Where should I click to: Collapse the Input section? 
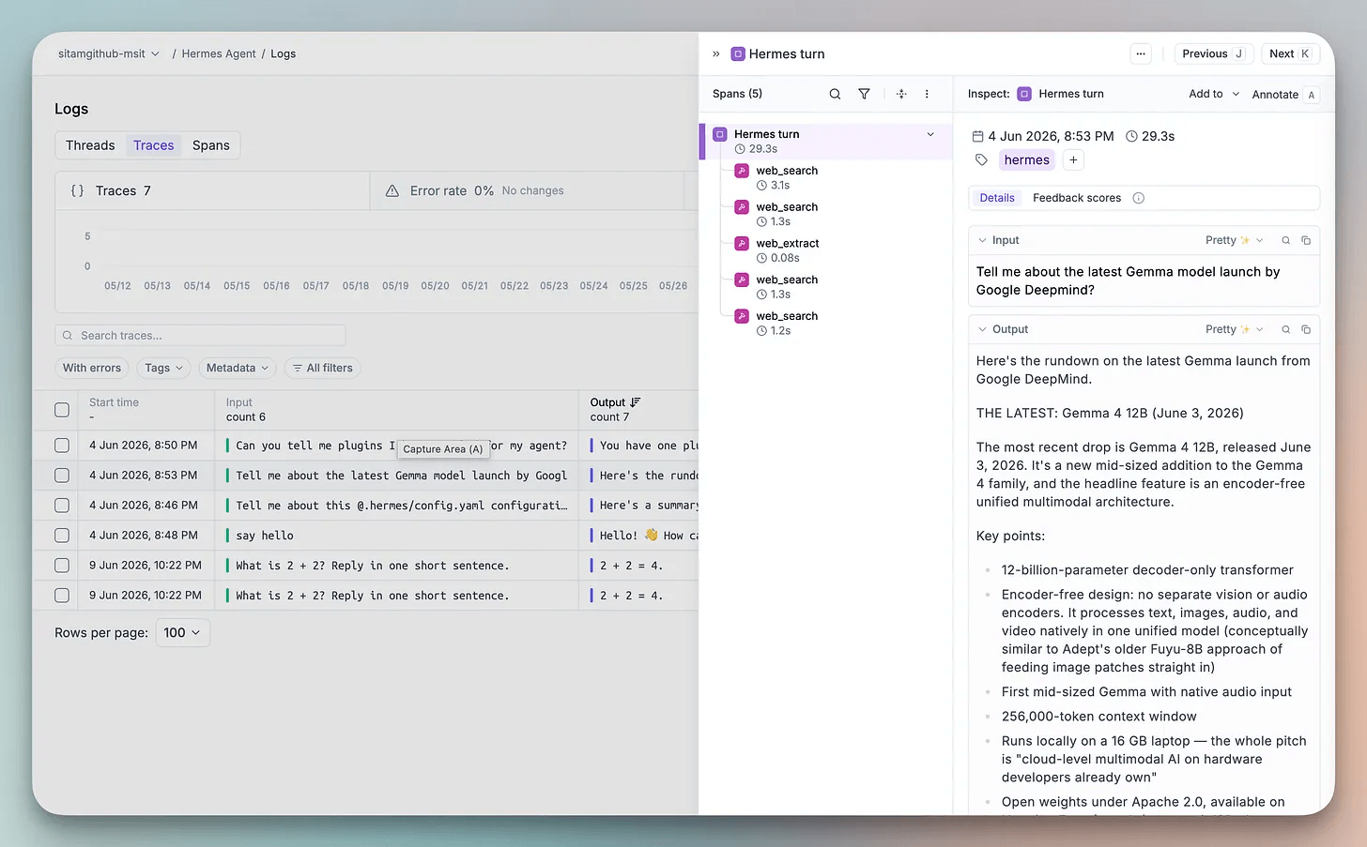click(x=983, y=240)
